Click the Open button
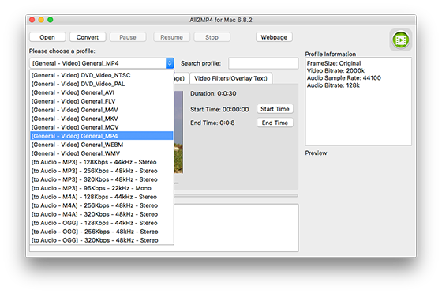442x294 pixels. click(47, 37)
